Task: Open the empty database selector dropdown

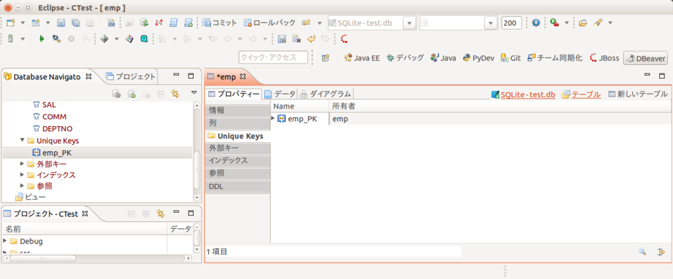Action: point(490,23)
